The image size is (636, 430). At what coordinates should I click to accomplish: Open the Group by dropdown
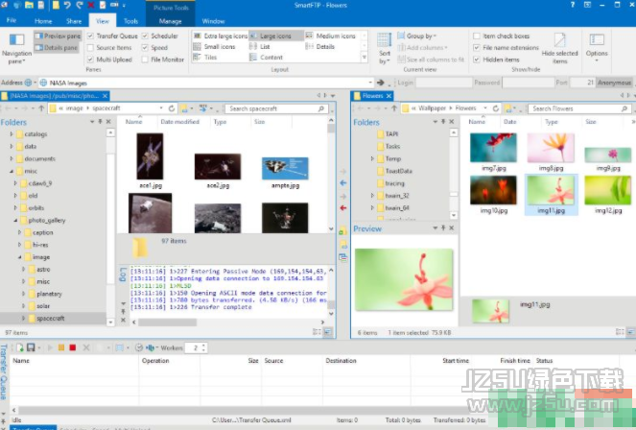(417, 36)
